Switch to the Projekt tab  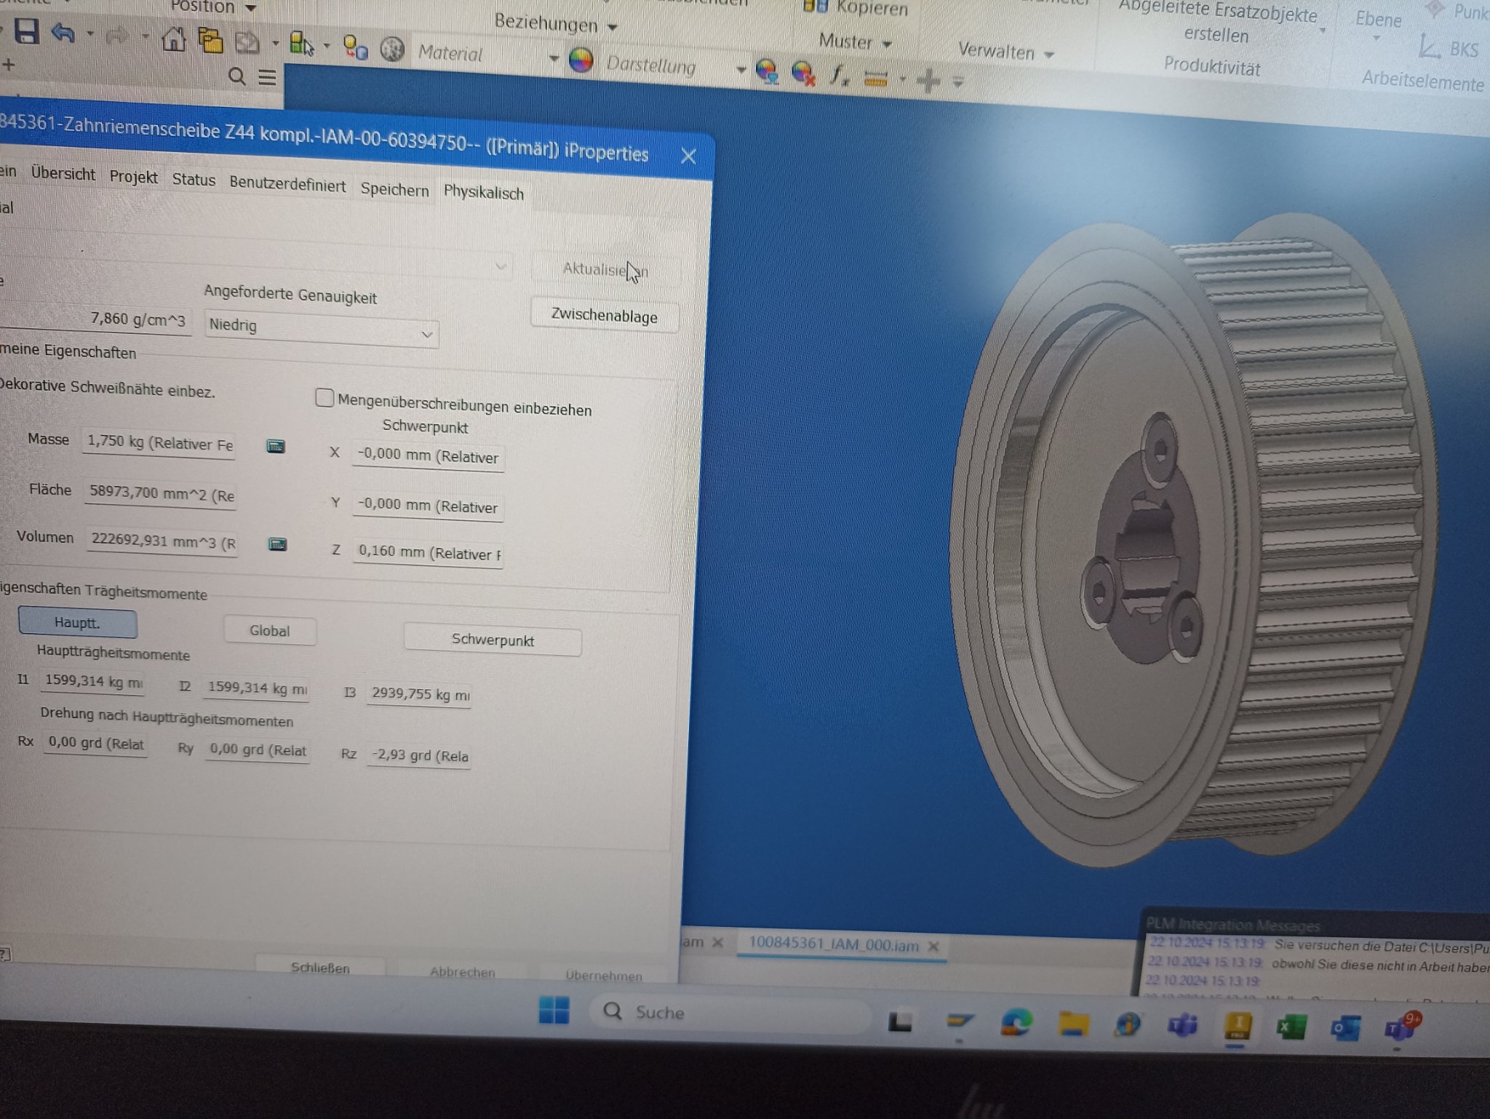coord(133,177)
